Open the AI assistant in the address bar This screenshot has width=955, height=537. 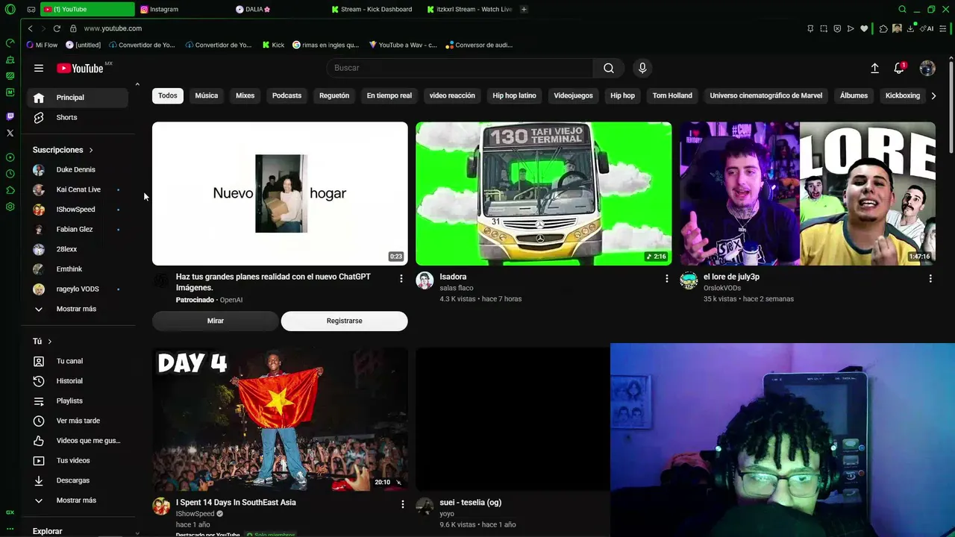pos(927,28)
